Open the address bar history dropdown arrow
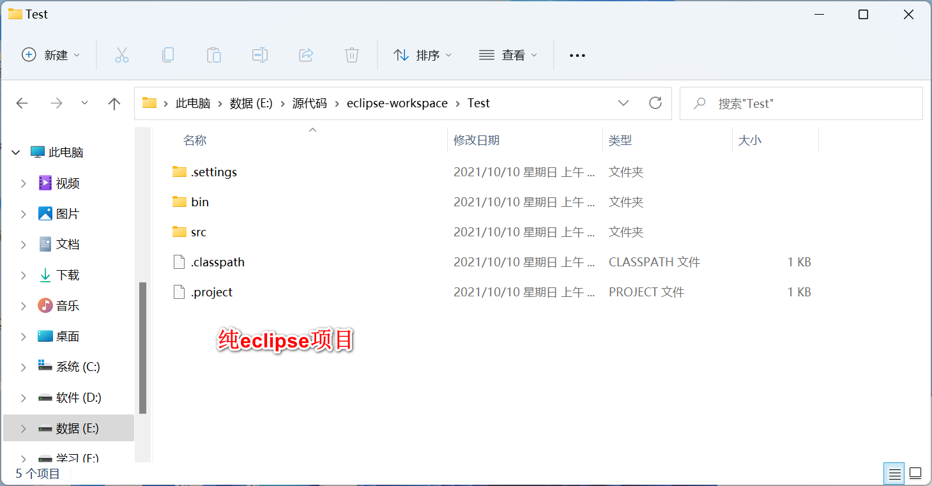 pos(623,103)
